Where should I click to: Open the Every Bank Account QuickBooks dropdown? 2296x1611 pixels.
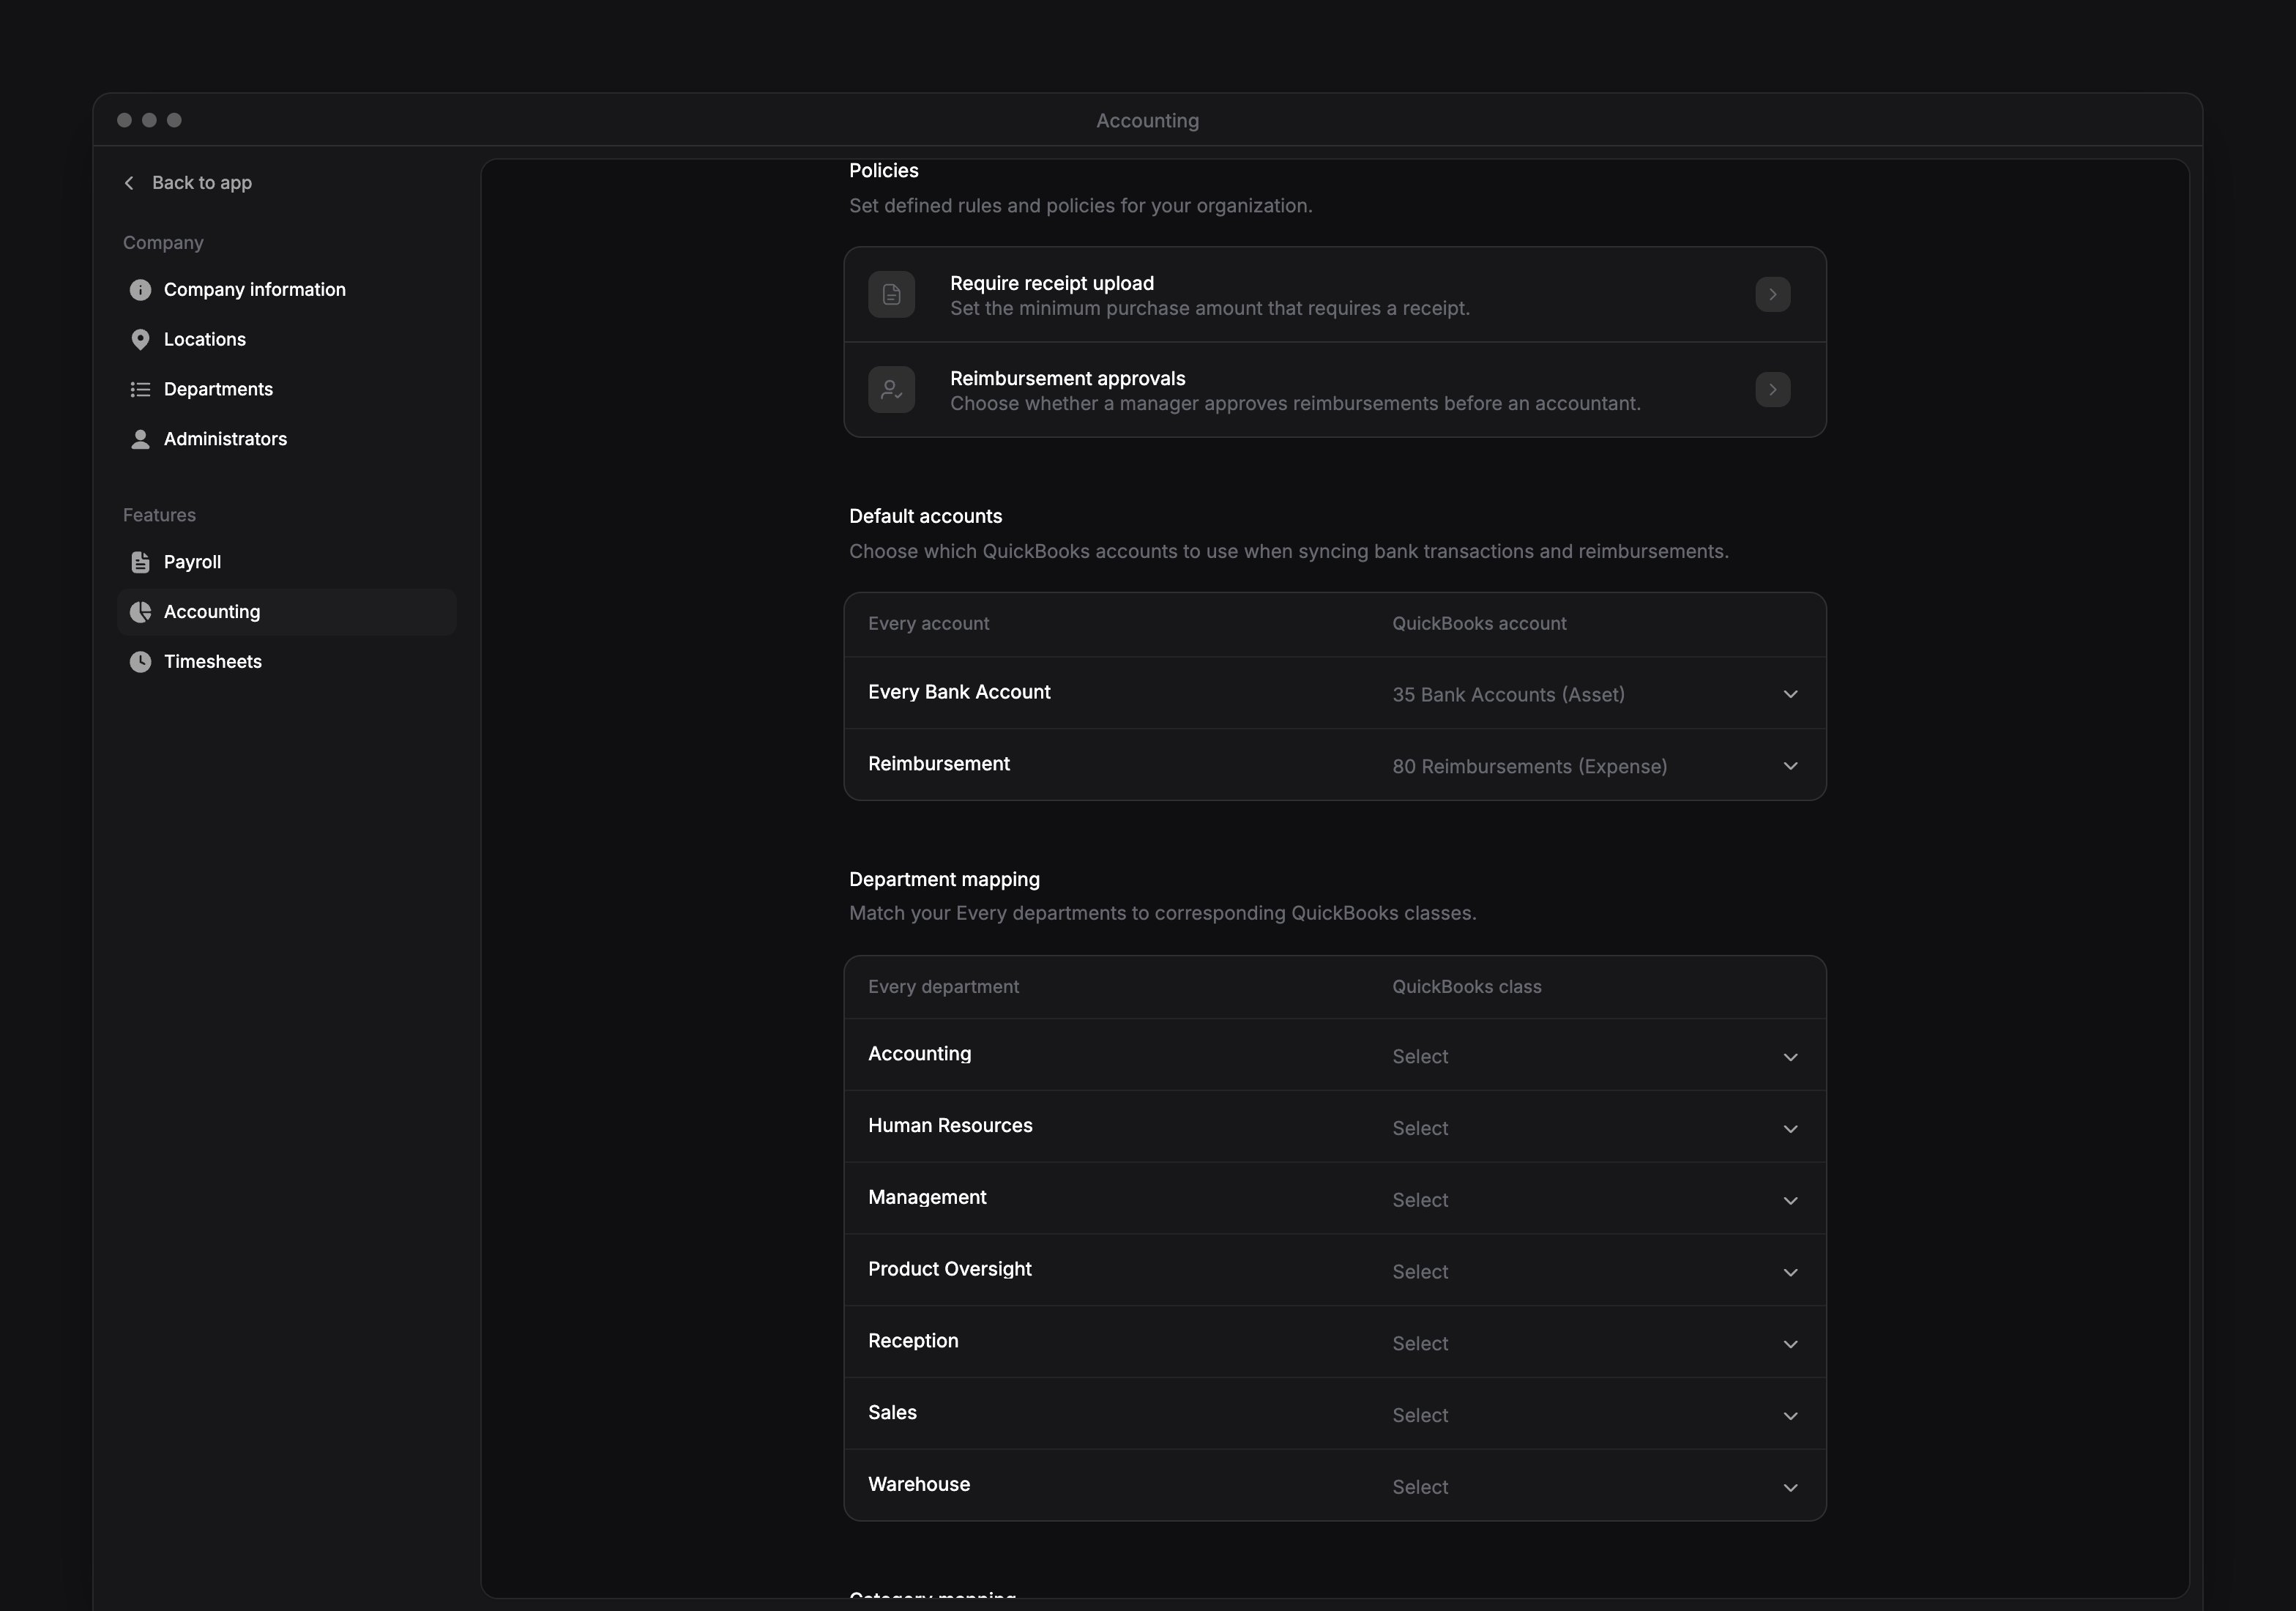1596,695
